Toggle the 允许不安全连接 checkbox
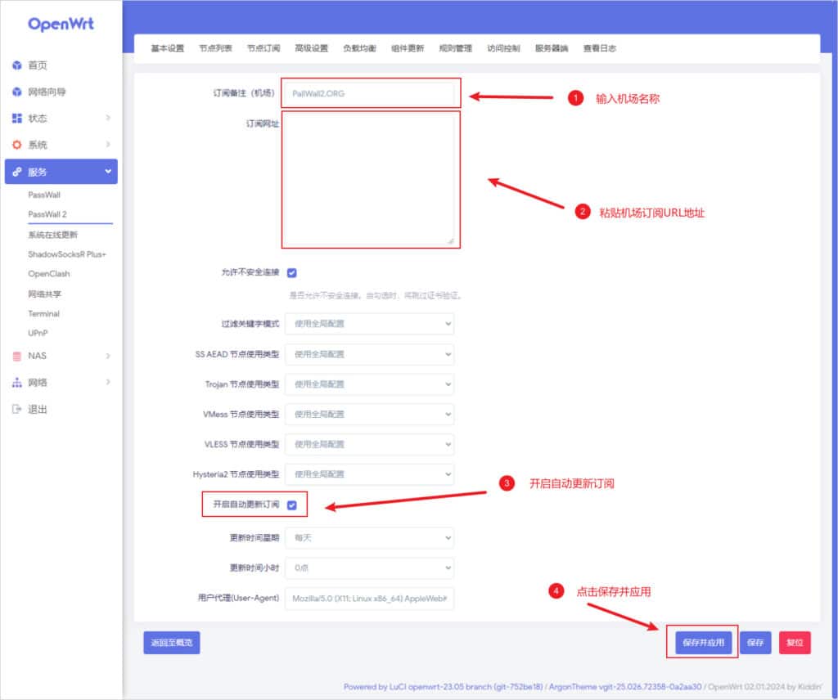The height and width of the screenshot is (700, 838). pyautogui.click(x=291, y=272)
